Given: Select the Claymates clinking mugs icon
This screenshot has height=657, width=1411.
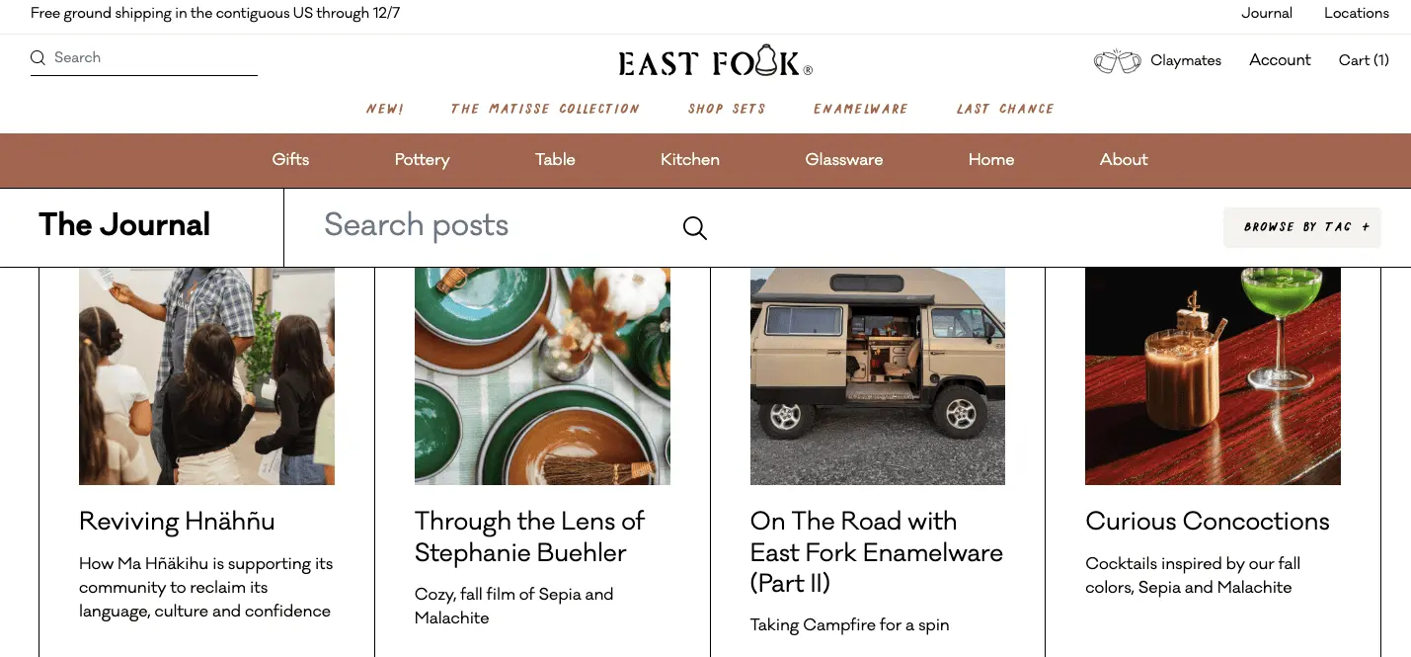Looking at the screenshot, I should pos(1117,60).
